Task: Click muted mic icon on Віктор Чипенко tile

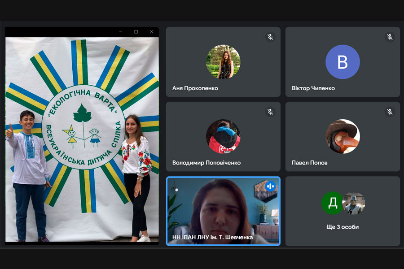Action: click(390, 37)
